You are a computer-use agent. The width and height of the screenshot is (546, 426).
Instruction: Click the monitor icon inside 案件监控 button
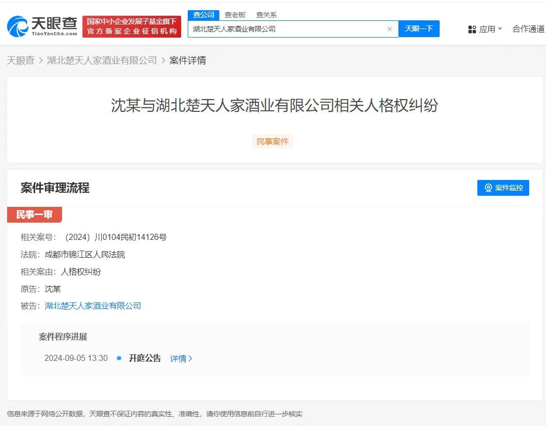point(488,188)
